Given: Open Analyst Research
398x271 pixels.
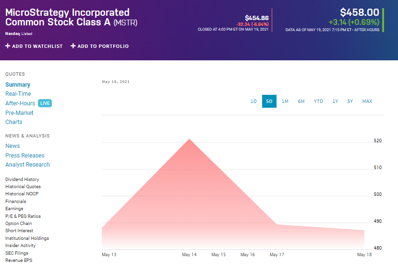Looking at the screenshot, I should tap(27, 165).
